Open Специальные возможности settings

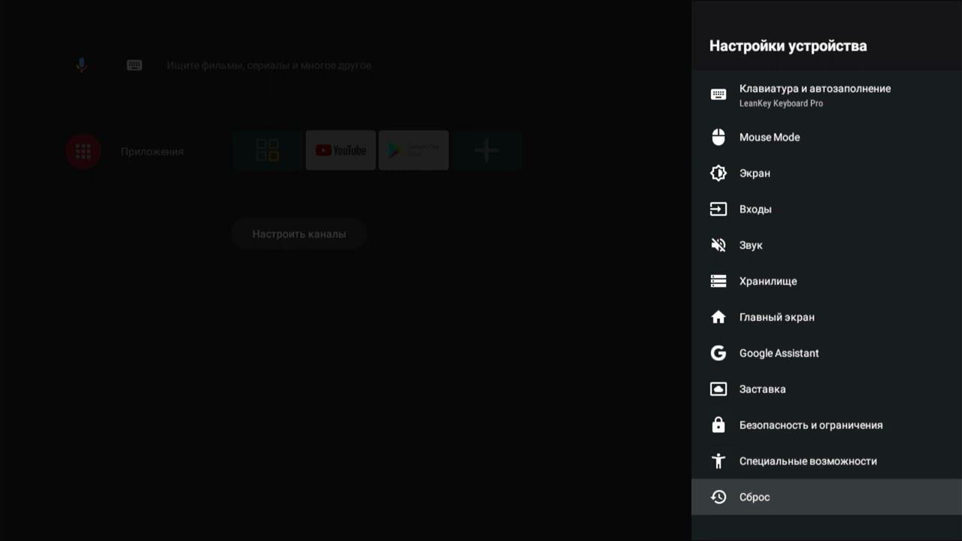click(x=827, y=461)
